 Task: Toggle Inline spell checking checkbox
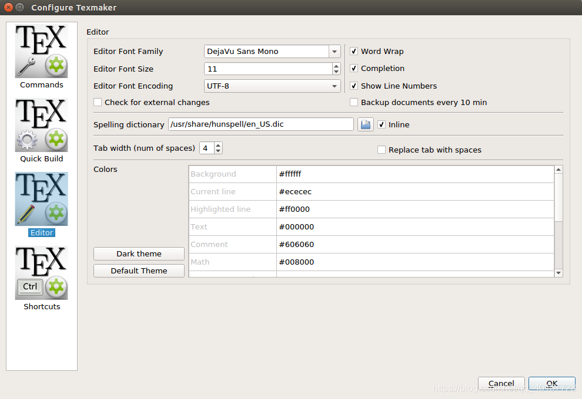(x=381, y=124)
